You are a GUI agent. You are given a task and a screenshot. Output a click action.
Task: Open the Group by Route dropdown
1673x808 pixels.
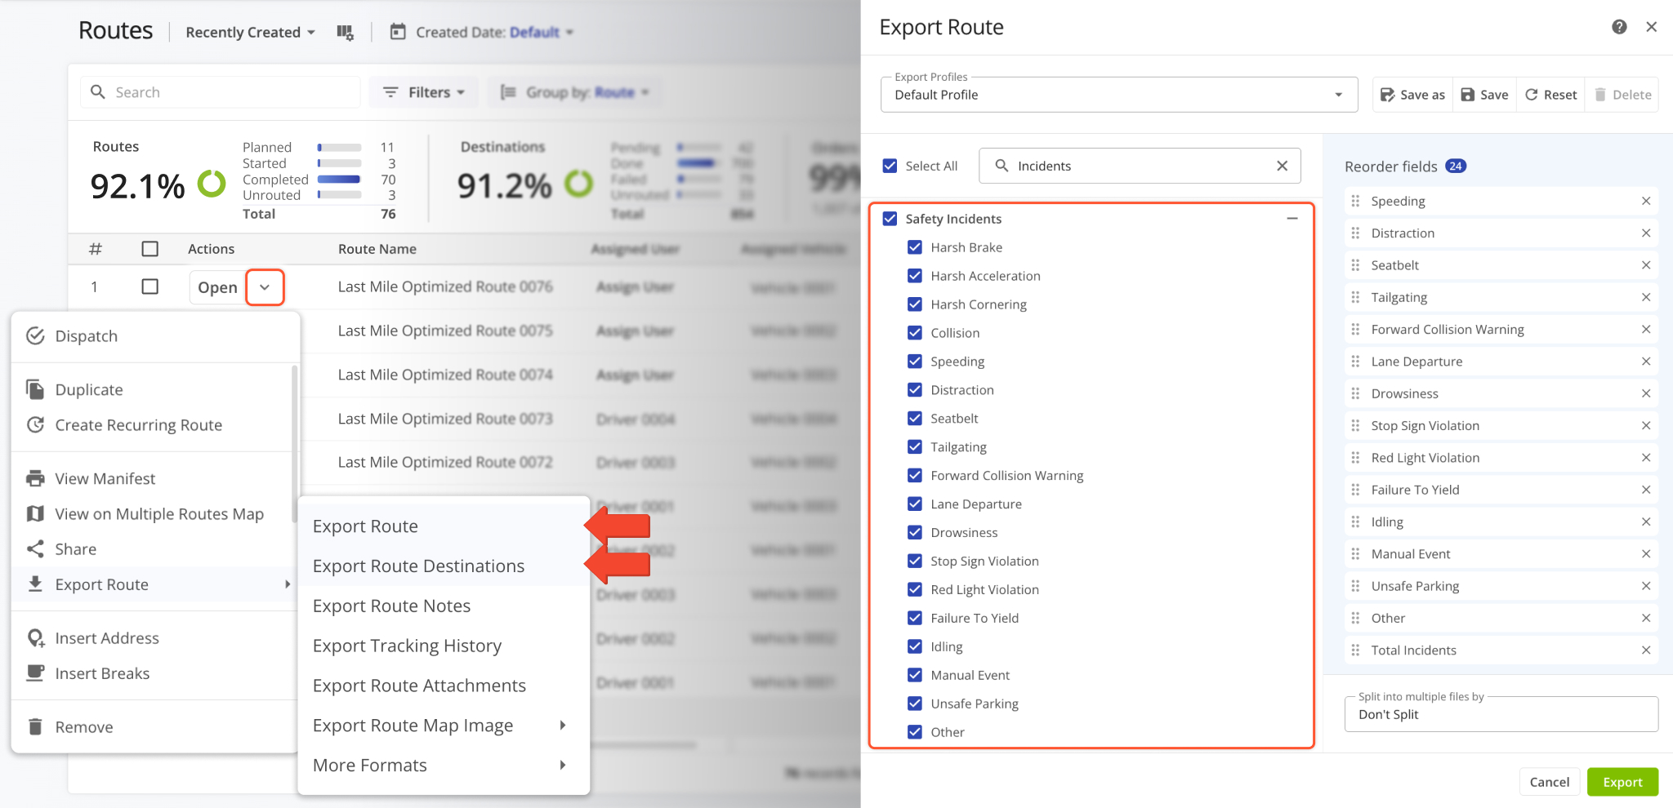pyautogui.click(x=576, y=92)
